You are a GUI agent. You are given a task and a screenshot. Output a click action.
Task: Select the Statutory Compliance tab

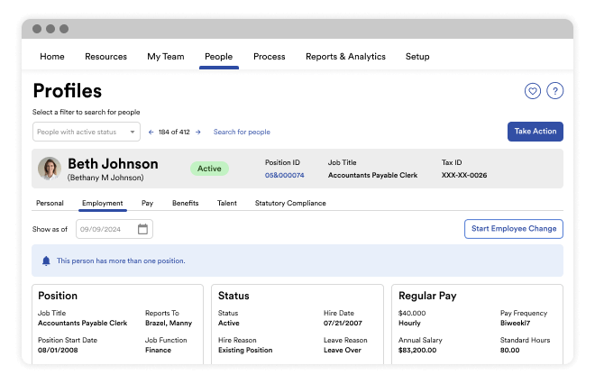coord(290,203)
